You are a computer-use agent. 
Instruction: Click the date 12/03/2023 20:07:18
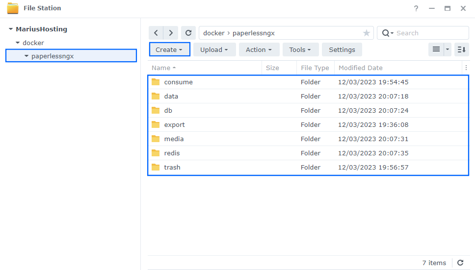point(373,96)
